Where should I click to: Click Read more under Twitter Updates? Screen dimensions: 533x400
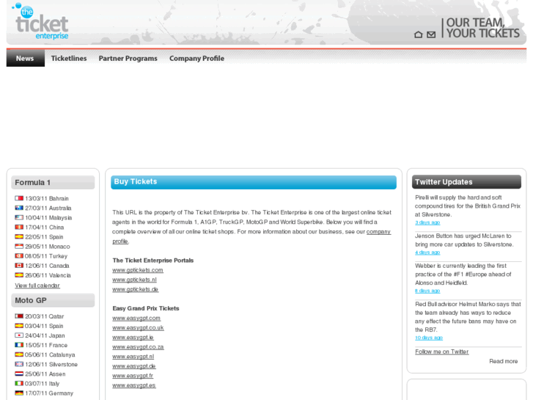click(x=504, y=361)
